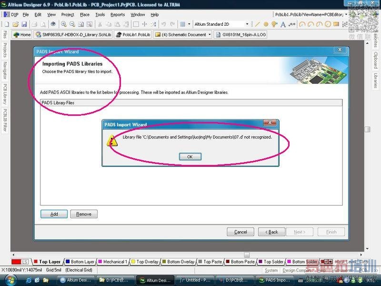Click the red LS layer set swatch
This screenshot has height=286, width=381.
point(20,262)
